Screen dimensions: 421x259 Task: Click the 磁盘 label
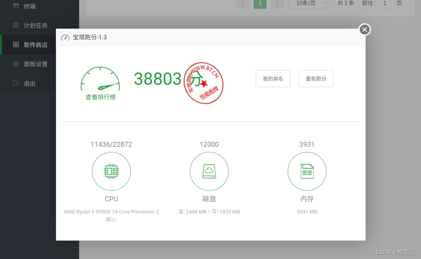click(x=209, y=199)
